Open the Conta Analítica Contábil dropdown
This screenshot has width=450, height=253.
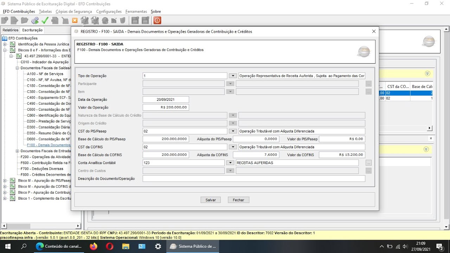pyautogui.click(x=230, y=163)
